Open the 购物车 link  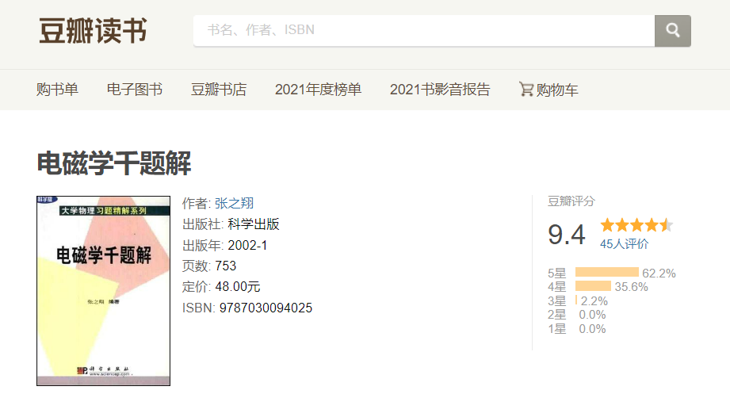pyautogui.click(x=556, y=90)
